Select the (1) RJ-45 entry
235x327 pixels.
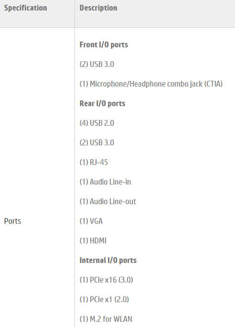[94, 162]
